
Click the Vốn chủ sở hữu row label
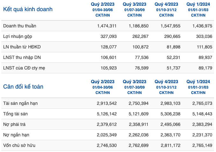point(19,145)
